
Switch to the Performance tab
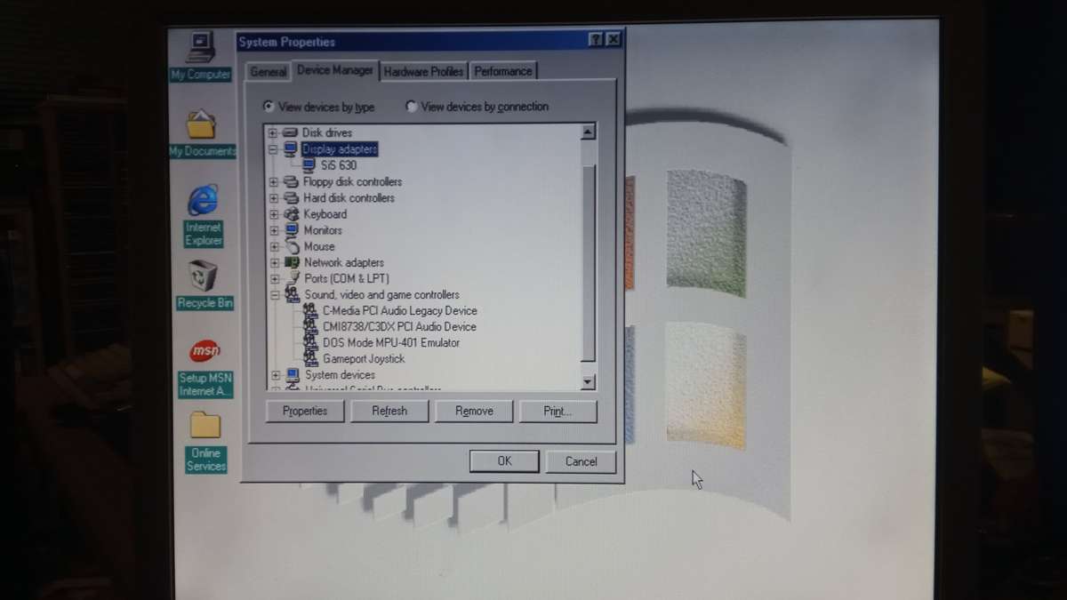click(502, 72)
